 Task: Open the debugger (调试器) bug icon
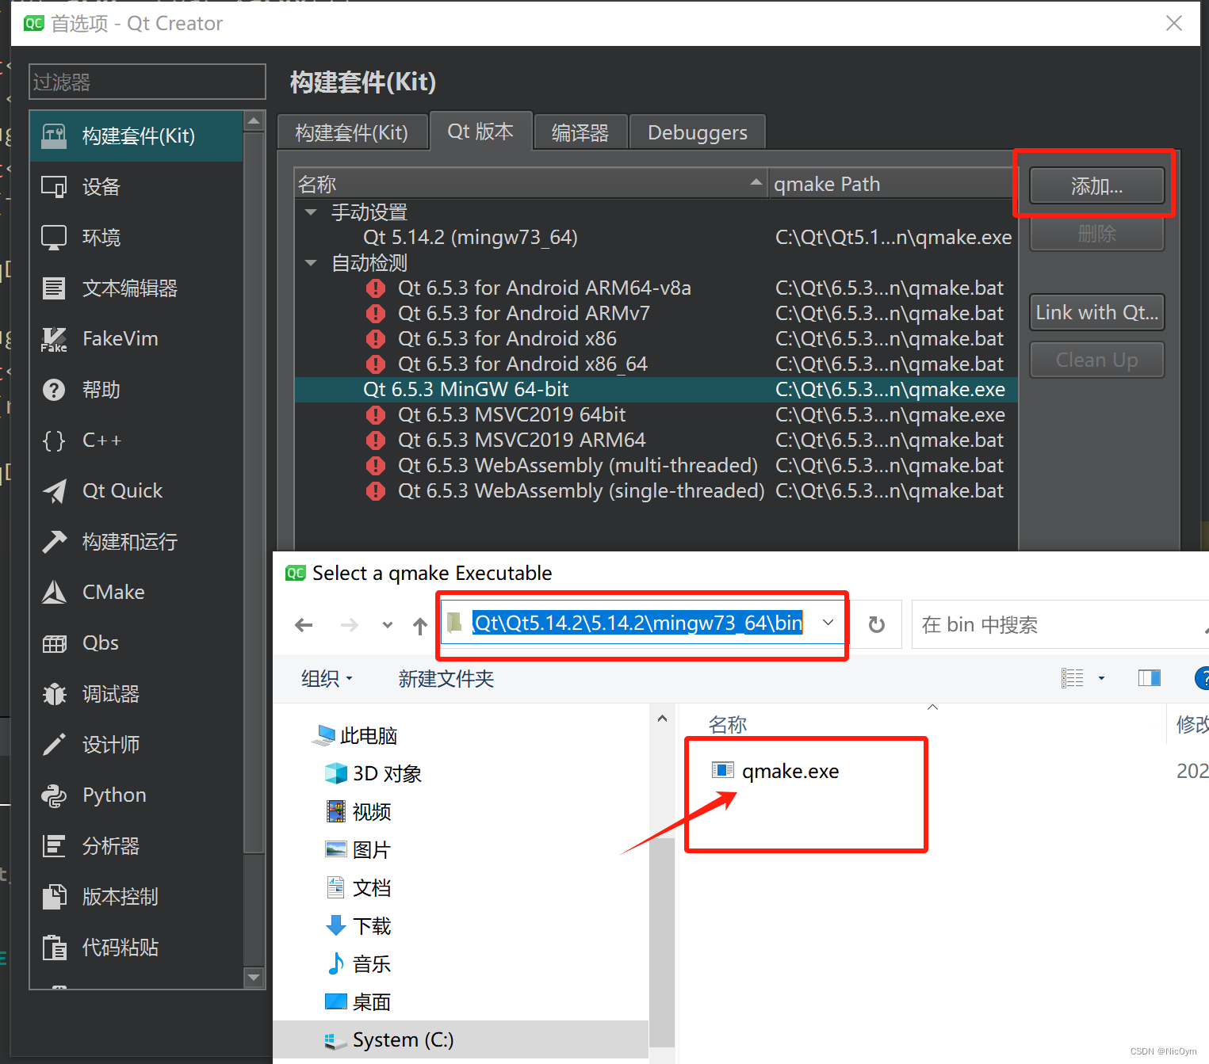tap(54, 694)
